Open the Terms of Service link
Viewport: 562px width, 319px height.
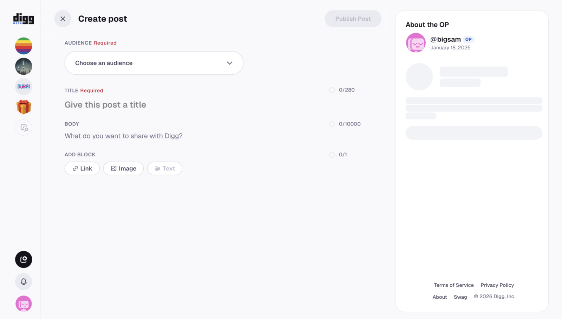pyautogui.click(x=453, y=285)
